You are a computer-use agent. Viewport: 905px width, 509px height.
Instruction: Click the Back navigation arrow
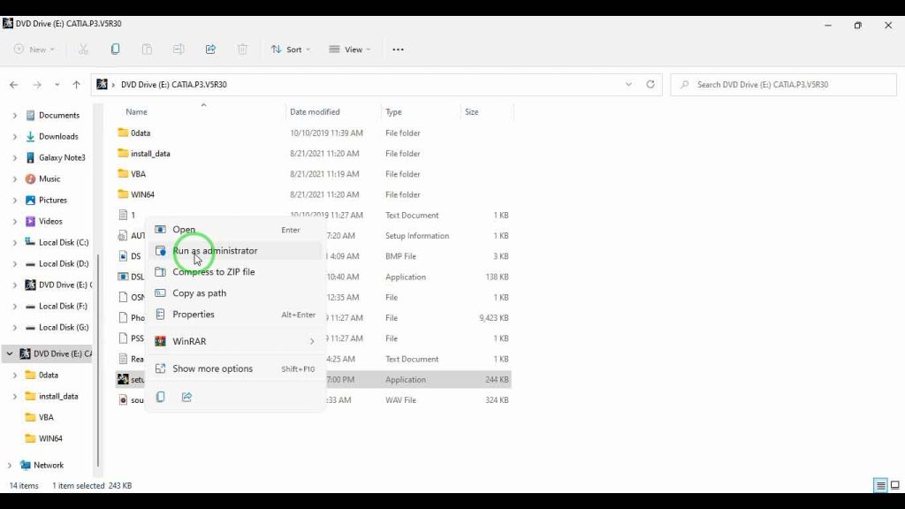13,85
